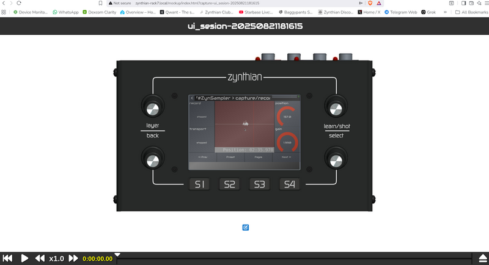Speed up playback with fast-forward arrows

[x=73, y=258]
